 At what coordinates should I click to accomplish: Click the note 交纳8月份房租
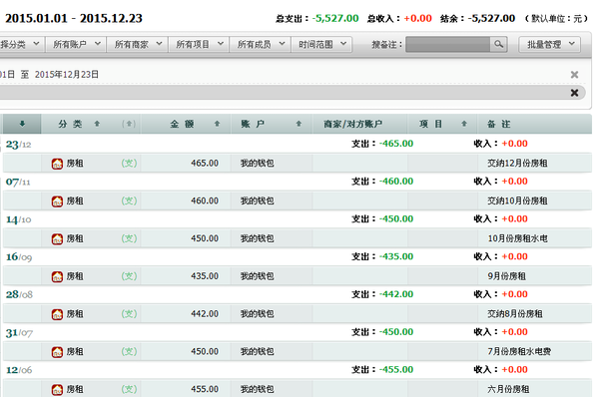514,314
